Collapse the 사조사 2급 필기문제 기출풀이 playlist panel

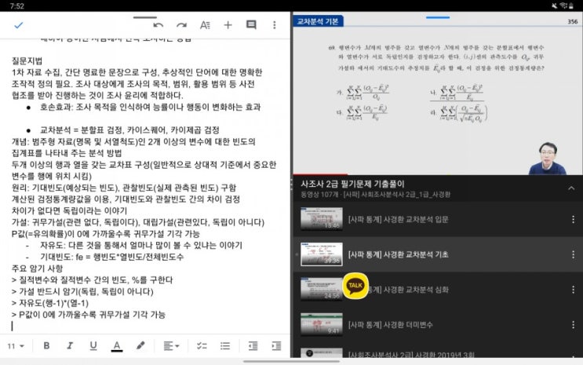[x=571, y=188]
